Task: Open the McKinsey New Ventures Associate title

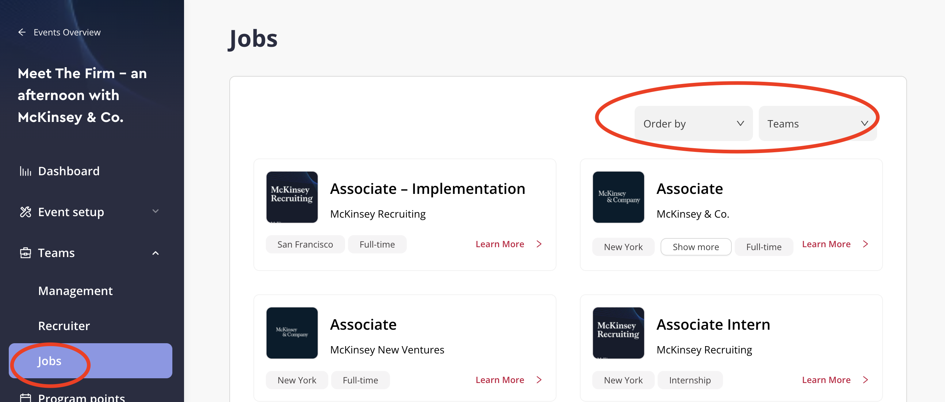Action: point(363,325)
